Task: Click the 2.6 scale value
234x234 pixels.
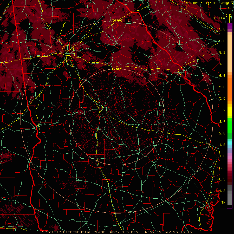Action: (x=222, y=133)
